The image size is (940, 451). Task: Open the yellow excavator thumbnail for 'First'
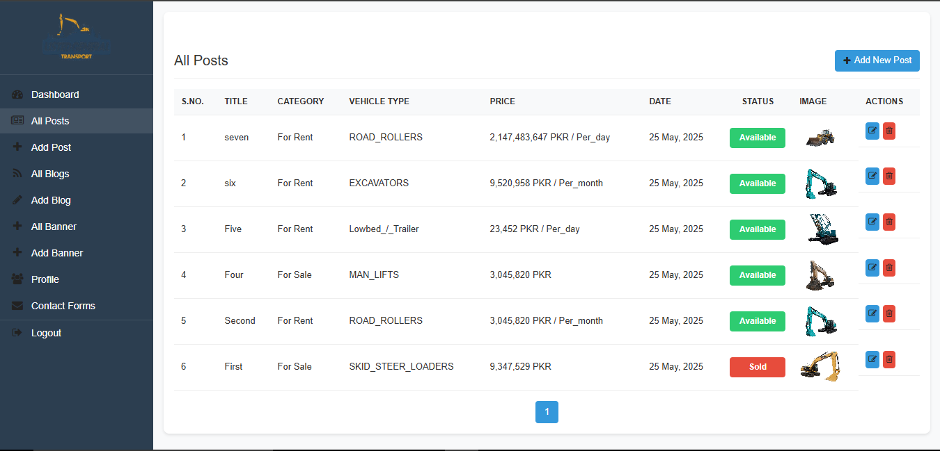tap(820, 366)
